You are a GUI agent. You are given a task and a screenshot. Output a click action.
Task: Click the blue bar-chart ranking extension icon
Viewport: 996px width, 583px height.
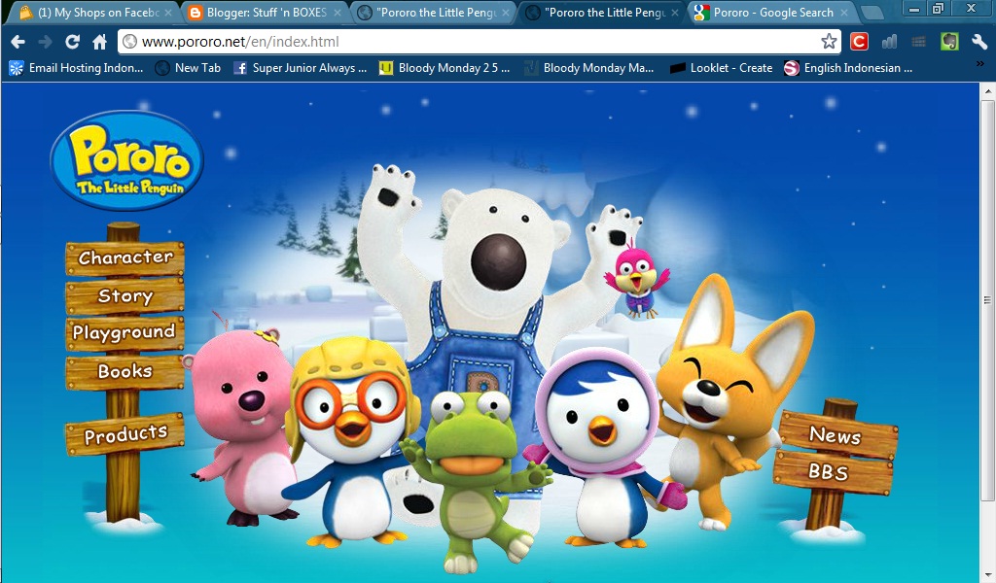tap(888, 43)
